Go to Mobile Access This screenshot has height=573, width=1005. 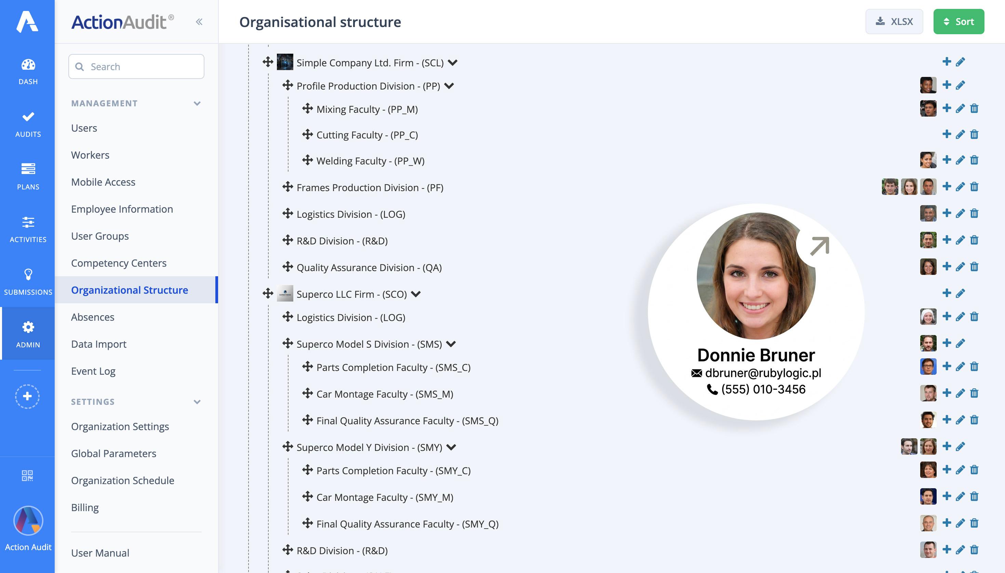click(x=103, y=182)
